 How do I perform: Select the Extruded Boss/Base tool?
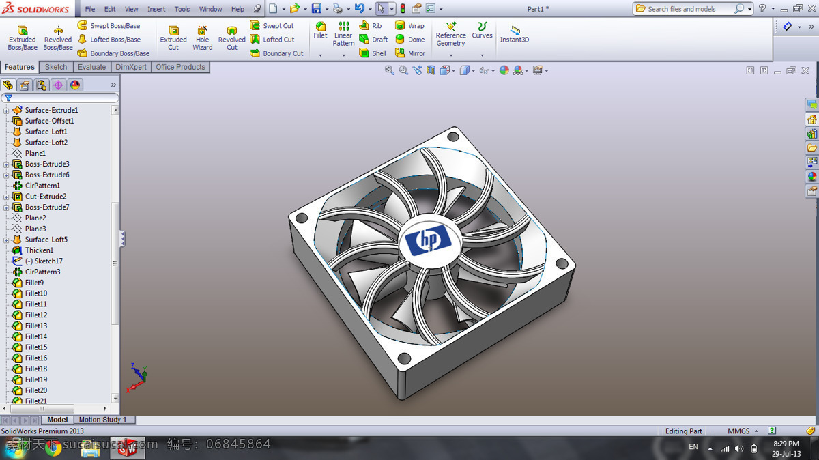click(x=23, y=39)
